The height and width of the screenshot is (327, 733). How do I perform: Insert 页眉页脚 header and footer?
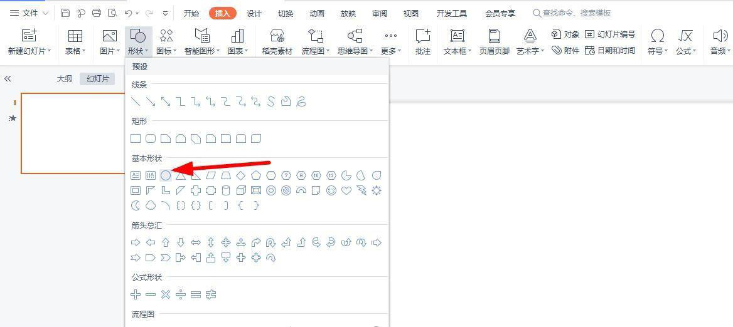pyautogui.click(x=494, y=41)
